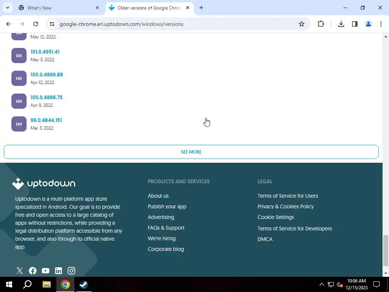Close the What's New tab
Image resolution: width=389 pixels, height=292 pixels.
pos(97,8)
